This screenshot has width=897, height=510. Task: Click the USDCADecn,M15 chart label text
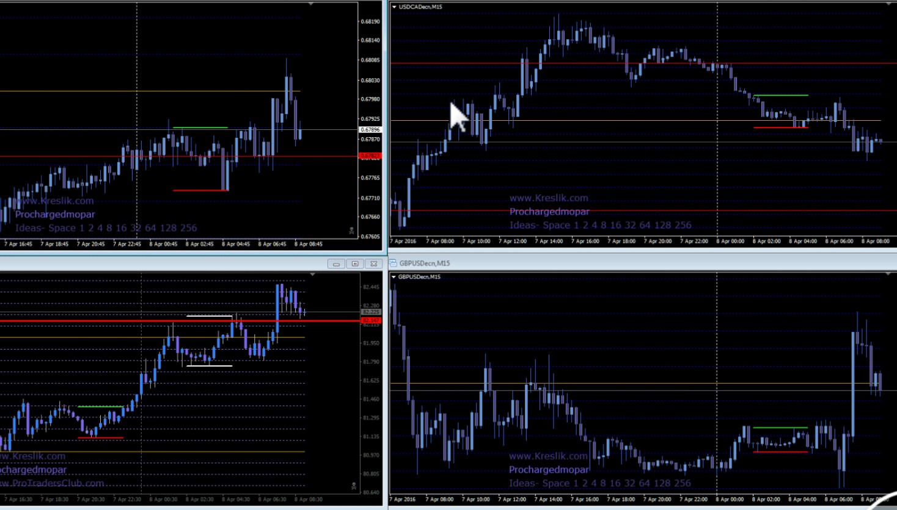[x=420, y=7]
